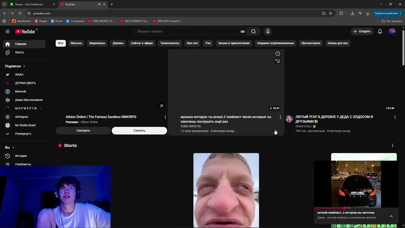The width and height of the screenshot is (405, 228).
Task: Open Shorts in the sidebar
Action: (24, 52)
